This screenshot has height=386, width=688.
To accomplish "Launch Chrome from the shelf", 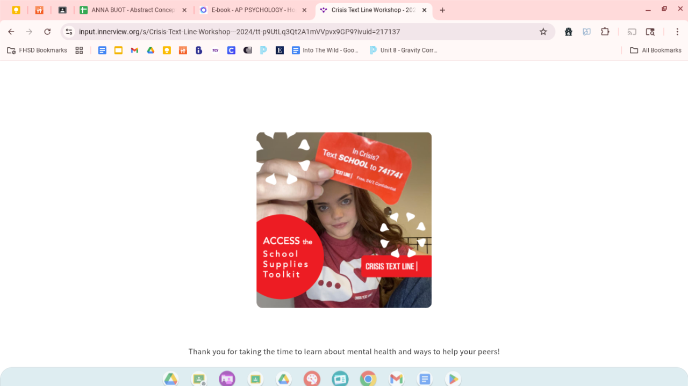I will click(x=368, y=379).
